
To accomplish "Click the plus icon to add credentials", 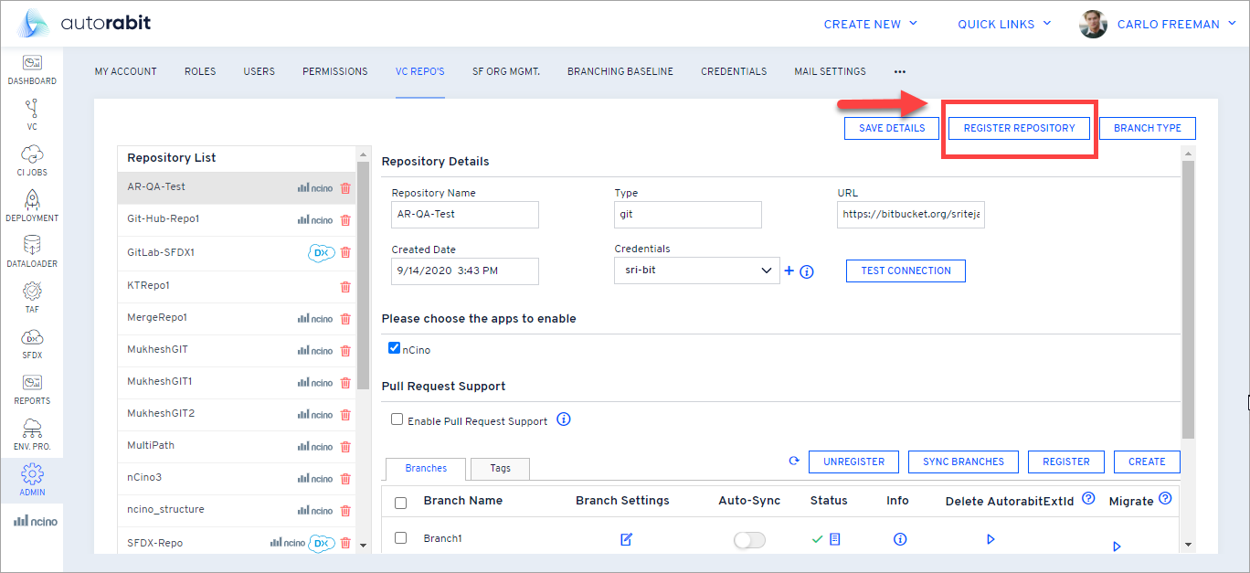I will (789, 271).
